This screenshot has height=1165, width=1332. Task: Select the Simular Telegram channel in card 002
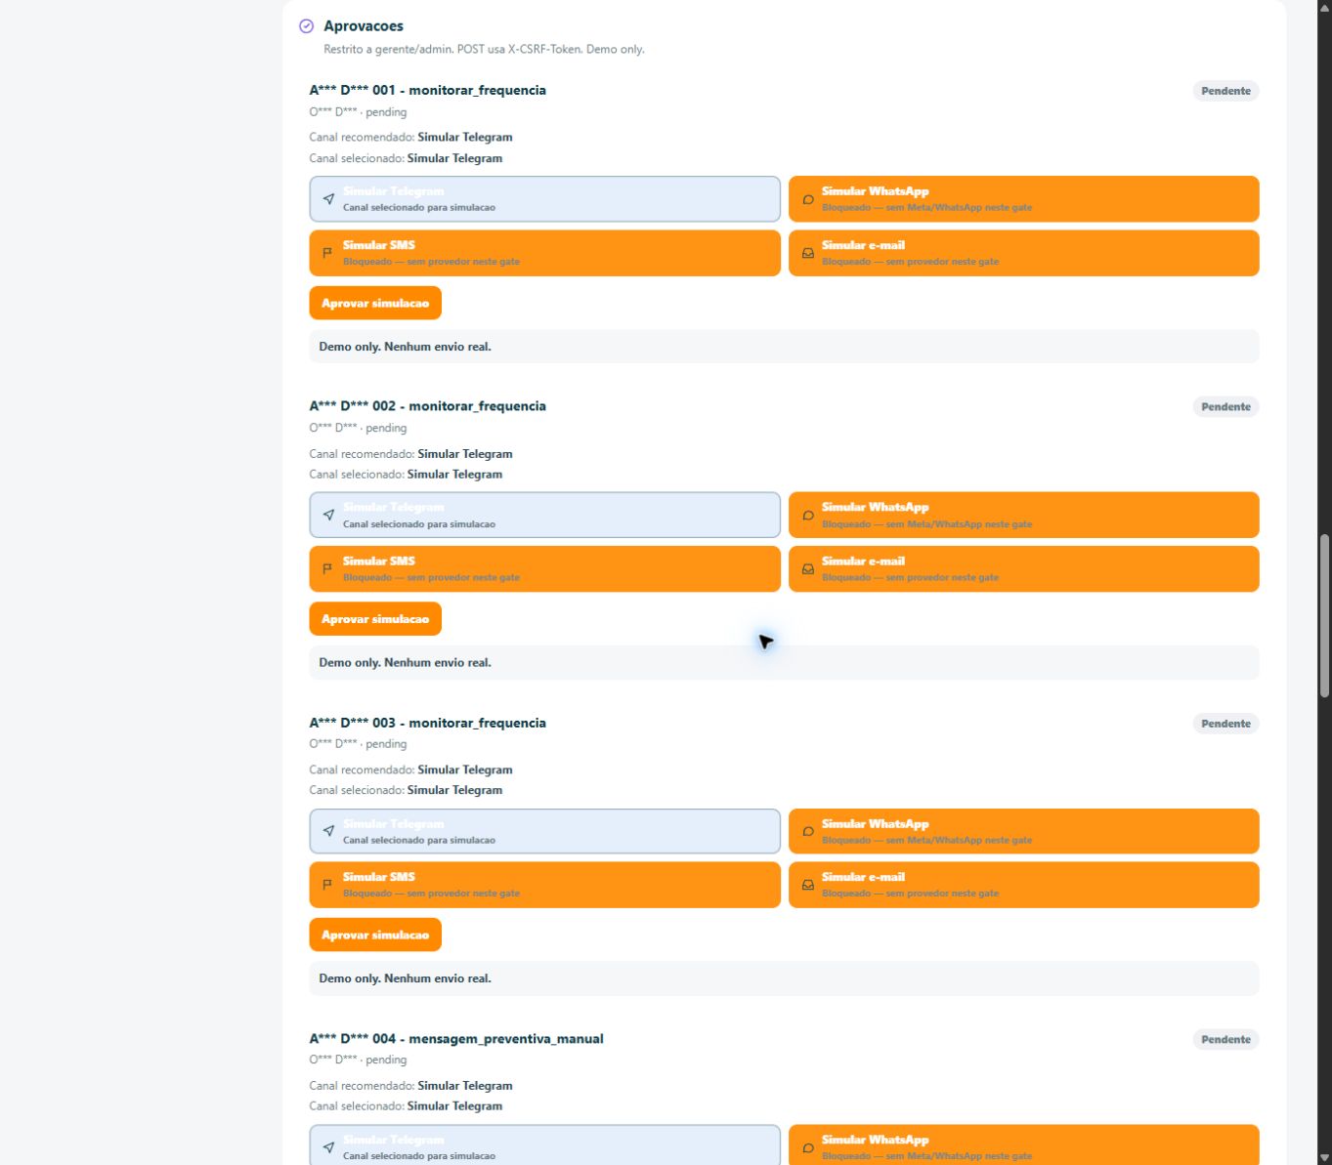pyautogui.click(x=545, y=516)
